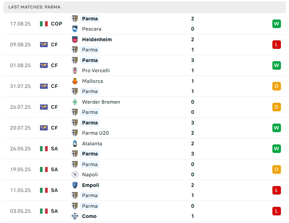Click the Como team crest icon
This screenshot has width=289, height=223.
pos(75,216)
